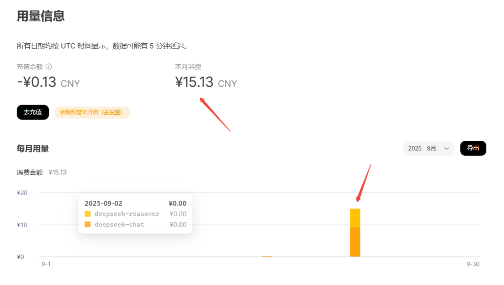The width and height of the screenshot is (504, 285).
Task: Click the 9-30 x-axis date label
Action: pyautogui.click(x=472, y=264)
